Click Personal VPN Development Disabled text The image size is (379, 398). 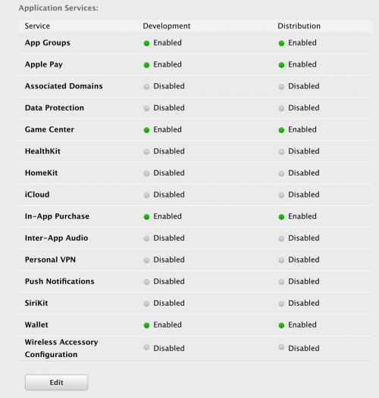pyautogui.click(x=169, y=260)
